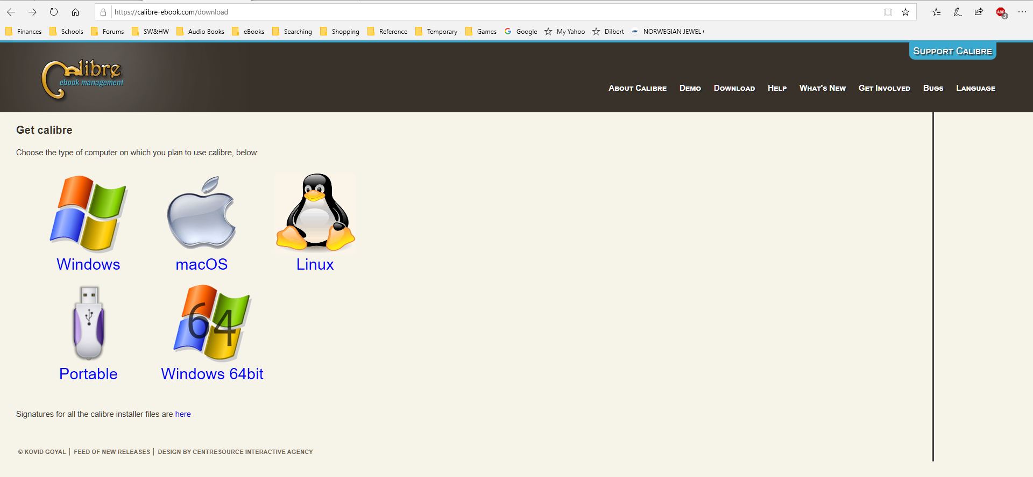Open the Games bookmarks folder
The height and width of the screenshot is (477, 1033).
point(481,32)
